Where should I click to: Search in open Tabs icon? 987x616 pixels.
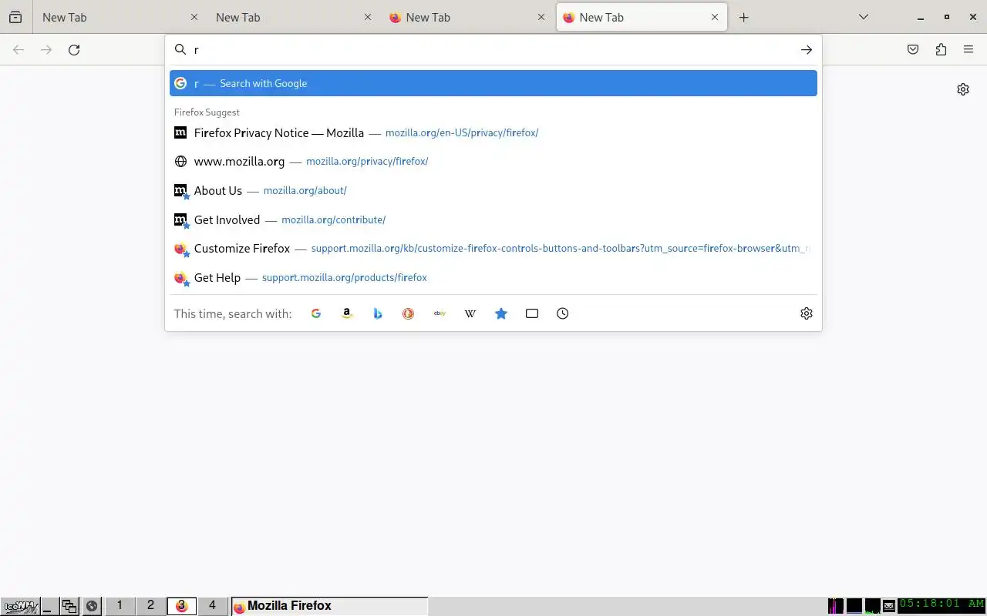tap(532, 313)
